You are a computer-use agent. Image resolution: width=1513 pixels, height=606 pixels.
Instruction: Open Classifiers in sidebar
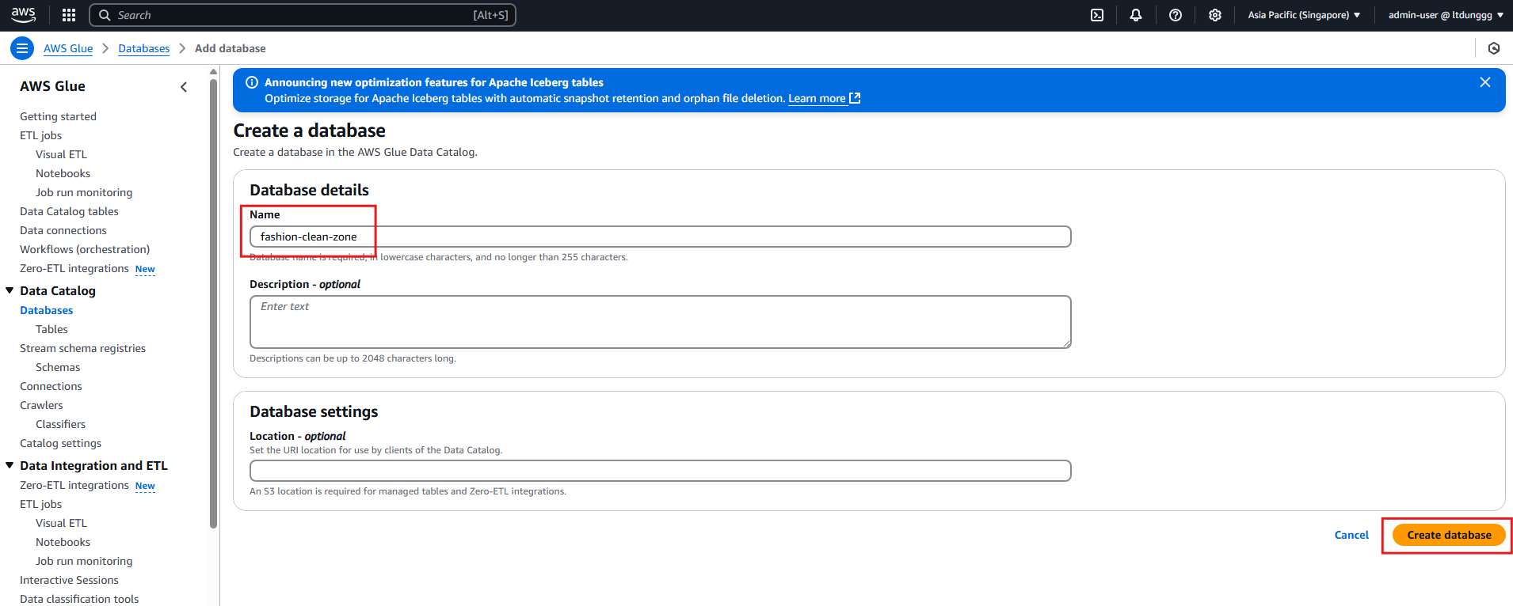click(60, 424)
